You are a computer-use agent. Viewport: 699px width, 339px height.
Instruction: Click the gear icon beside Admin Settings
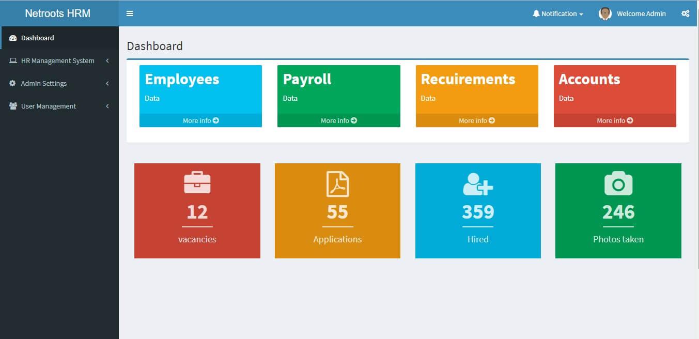[x=13, y=83]
